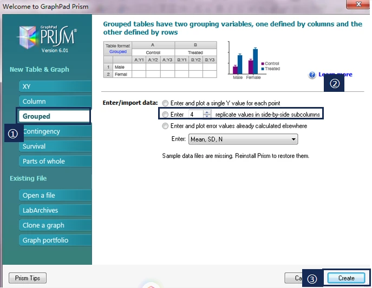Viewport: 372px width, 288px height.
Task: Select the Contingency table type
Action: click(x=55, y=131)
